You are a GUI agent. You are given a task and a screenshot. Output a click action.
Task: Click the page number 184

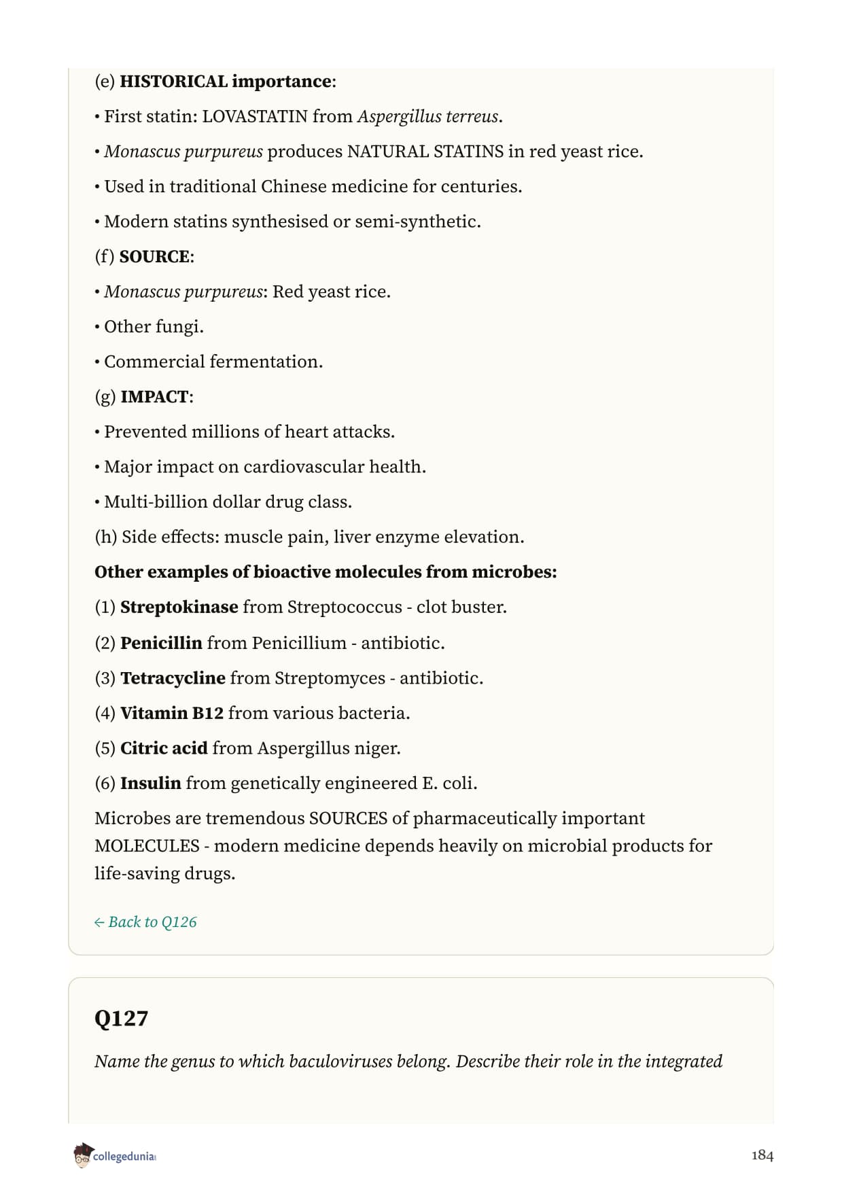point(762,1155)
